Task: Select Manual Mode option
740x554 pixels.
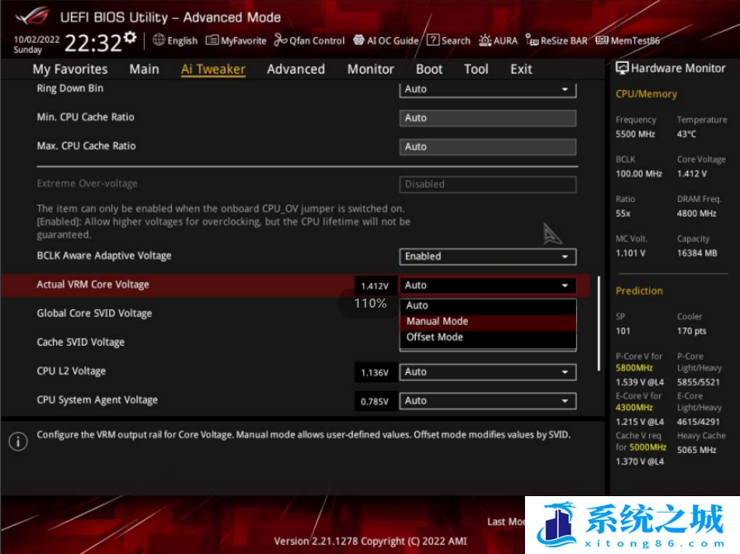Action: pos(488,322)
